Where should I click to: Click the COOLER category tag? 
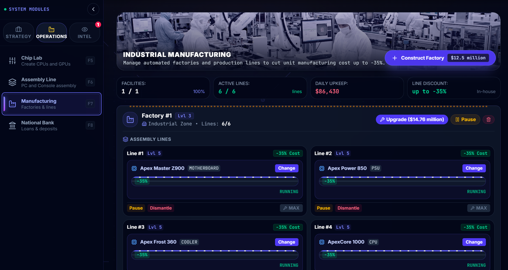(189, 242)
